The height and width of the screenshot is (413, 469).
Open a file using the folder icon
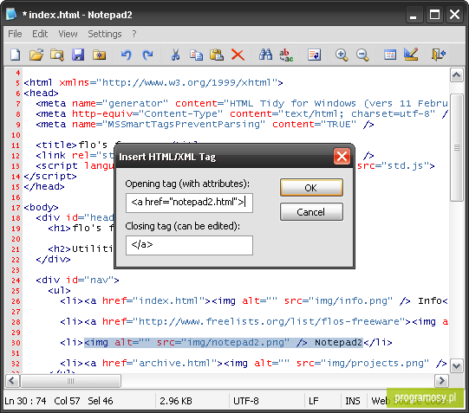coord(36,55)
